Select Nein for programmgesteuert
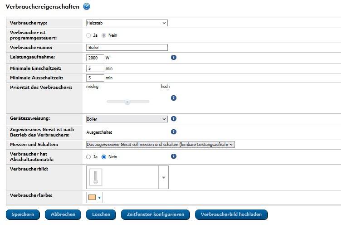 coord(104,35)
